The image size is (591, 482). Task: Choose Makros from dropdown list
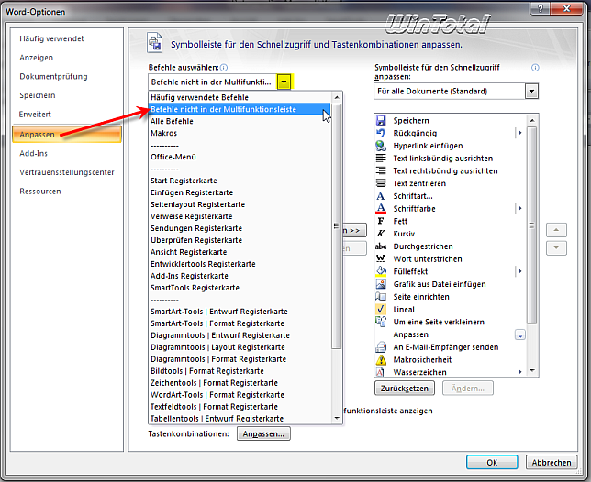pos(240,133)
